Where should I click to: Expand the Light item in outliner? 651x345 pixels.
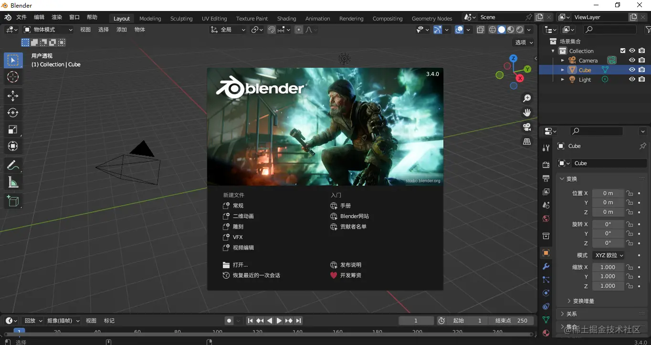[x=562, y=80]
